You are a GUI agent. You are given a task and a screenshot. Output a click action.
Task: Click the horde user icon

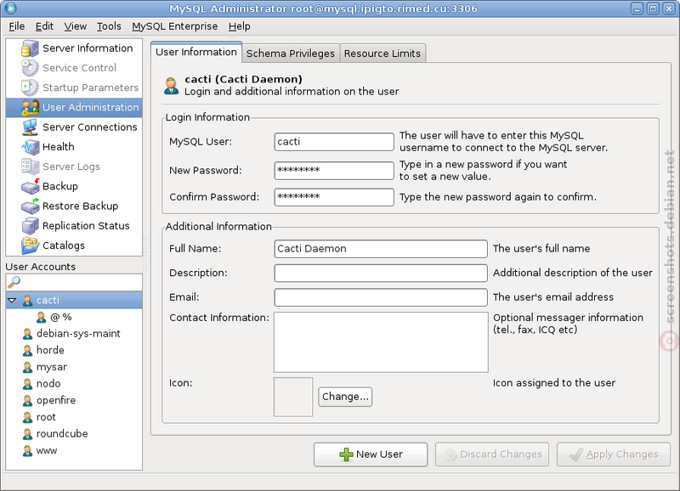(x=27, y=350)
